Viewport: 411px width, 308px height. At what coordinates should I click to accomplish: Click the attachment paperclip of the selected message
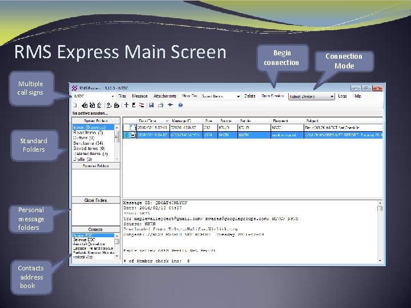(x=126, y=135)
